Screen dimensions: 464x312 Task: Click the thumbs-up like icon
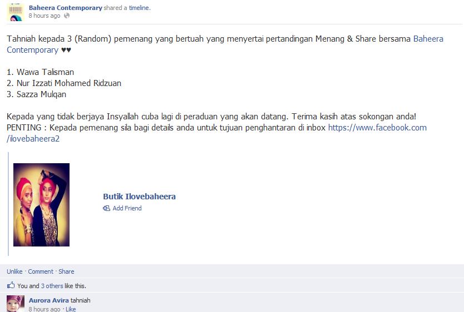click(x=11, y=285)
